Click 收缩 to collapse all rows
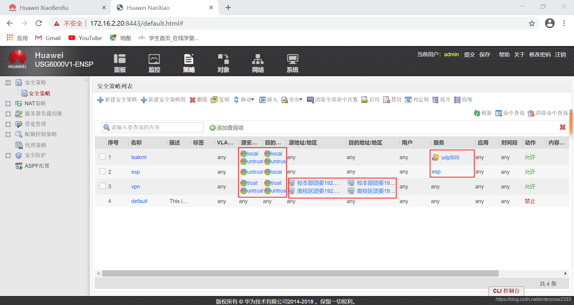 (x=463, y=100)
